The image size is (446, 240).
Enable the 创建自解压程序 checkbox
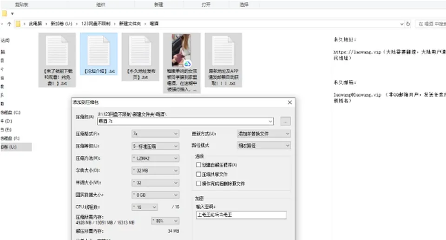pos(198,165)
